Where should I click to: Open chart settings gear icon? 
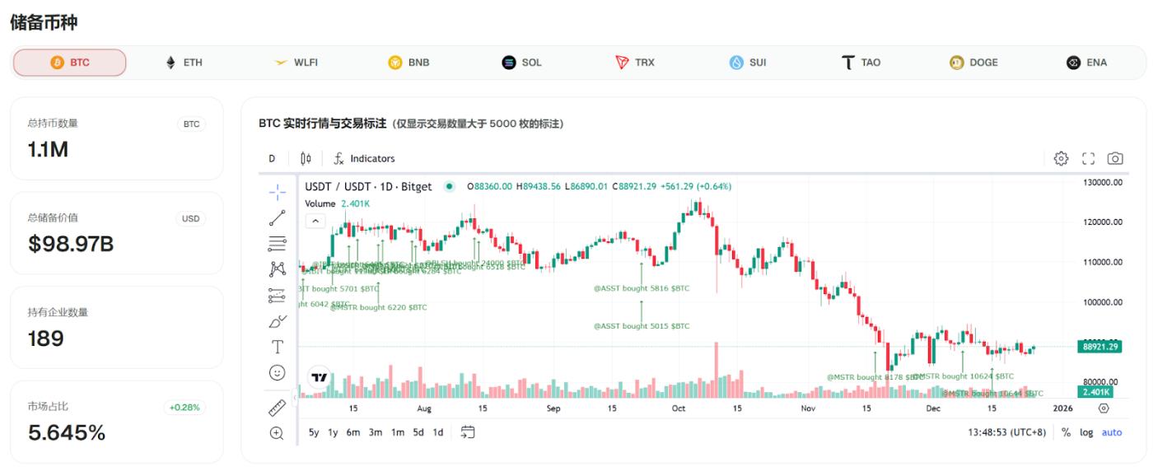pyautogui.click(x=1062, y=158)
